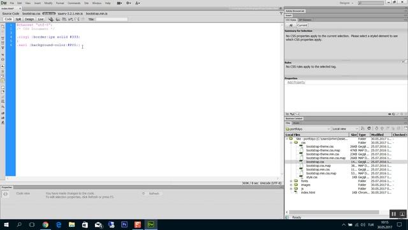Show Source Code in related files bar
The height and width of the screenshot is (230, 408).
click(x=11, y=13)
